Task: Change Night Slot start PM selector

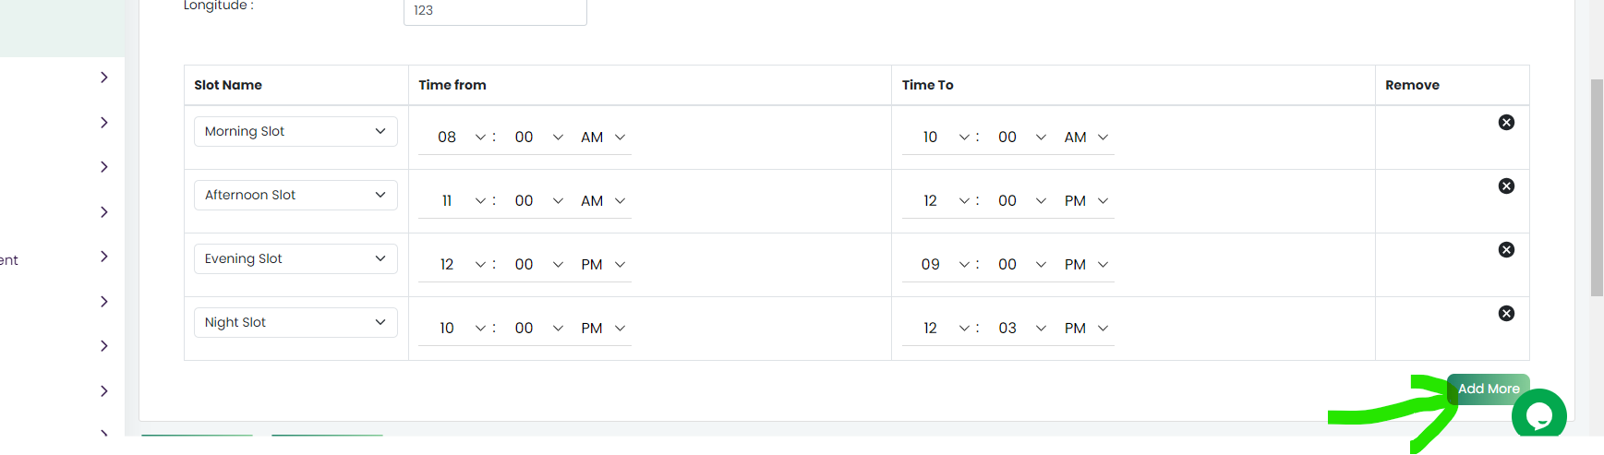Action: point(602,328)
